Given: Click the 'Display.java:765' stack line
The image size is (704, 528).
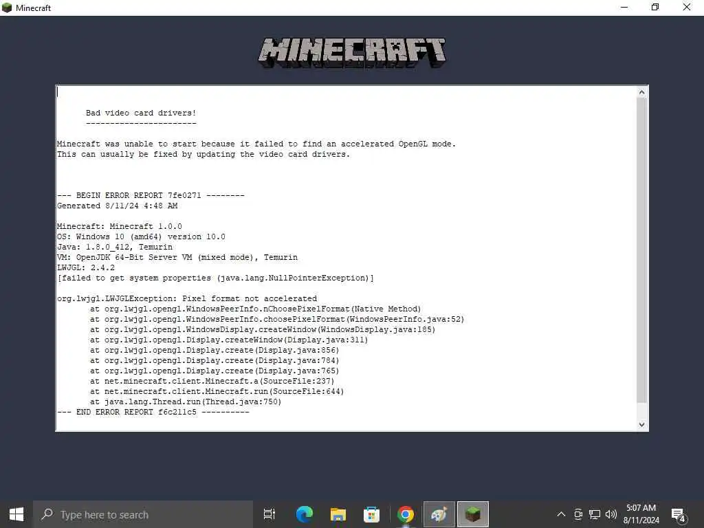Looking at the screenshot, I should pos(214,371).
